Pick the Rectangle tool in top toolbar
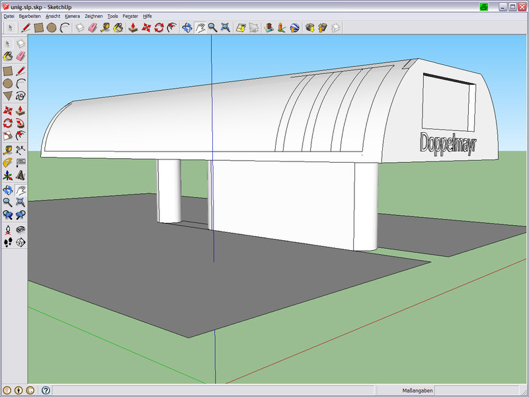 click(38, 28)
